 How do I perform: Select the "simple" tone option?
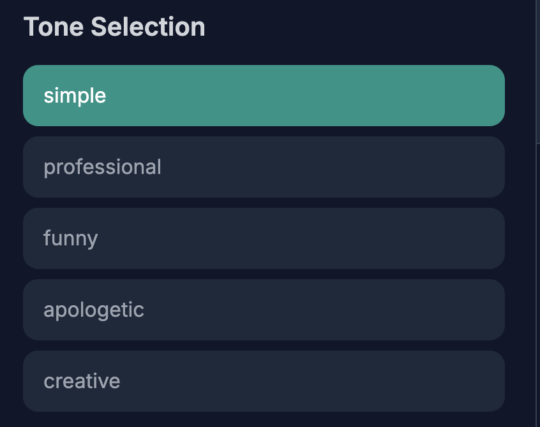(264, 96)
